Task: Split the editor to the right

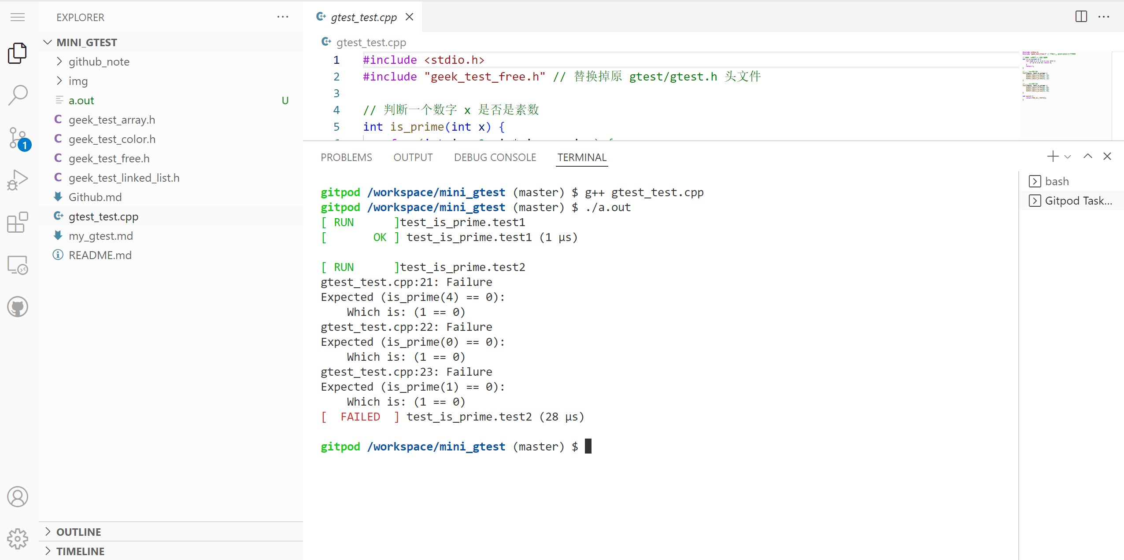Action: pos(1081,17)
